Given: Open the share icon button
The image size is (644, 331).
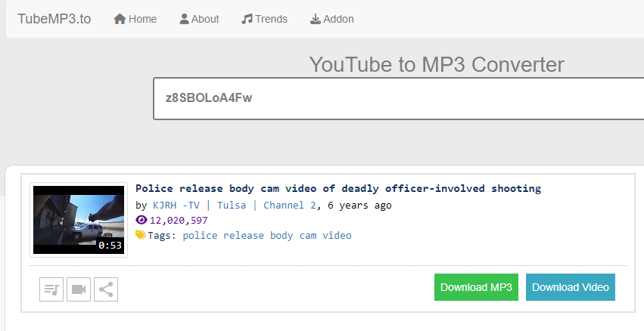Looking at the screenshot, I should coord(106,289).
